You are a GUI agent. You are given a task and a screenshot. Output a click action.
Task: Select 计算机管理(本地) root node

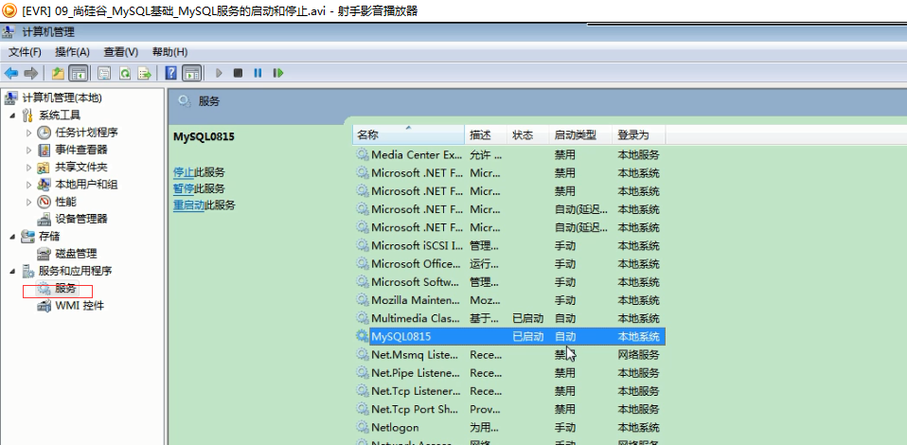pyautogui.click(x=62, y=98)
